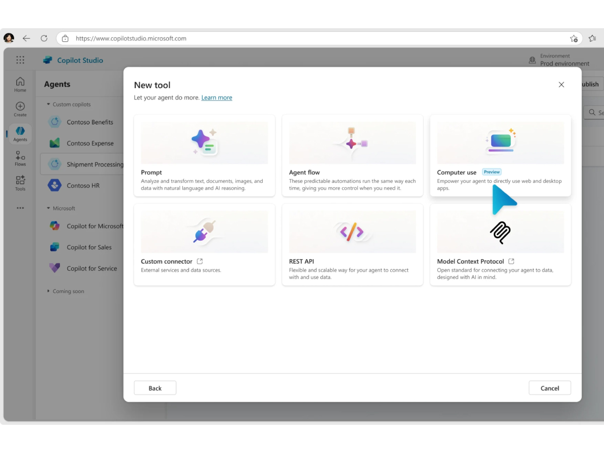Select Agents in the left rail
This screenshot has width=604, height=453.
pos(20,134)
